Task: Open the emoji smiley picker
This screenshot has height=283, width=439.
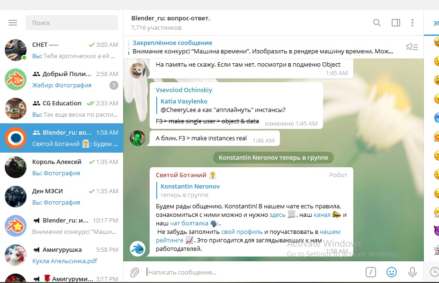Action: click(x=391, y=272)
